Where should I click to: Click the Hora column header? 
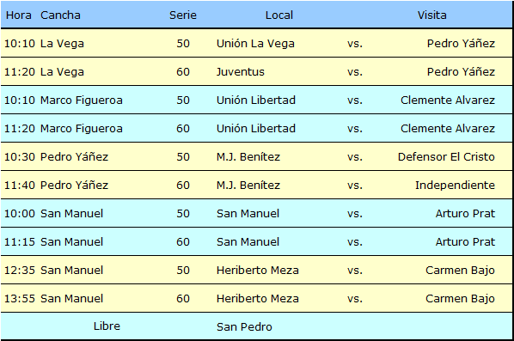(19, 15)
